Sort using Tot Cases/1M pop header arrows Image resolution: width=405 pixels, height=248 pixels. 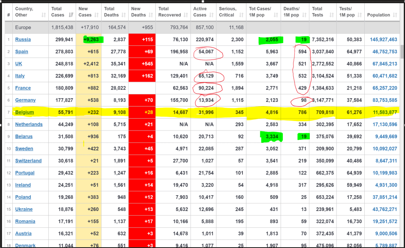tap(276, 15)
